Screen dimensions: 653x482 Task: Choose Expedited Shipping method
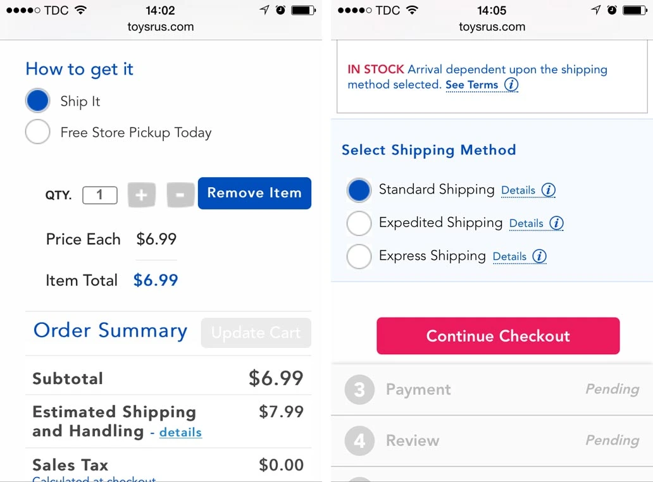tap(359, 223)
